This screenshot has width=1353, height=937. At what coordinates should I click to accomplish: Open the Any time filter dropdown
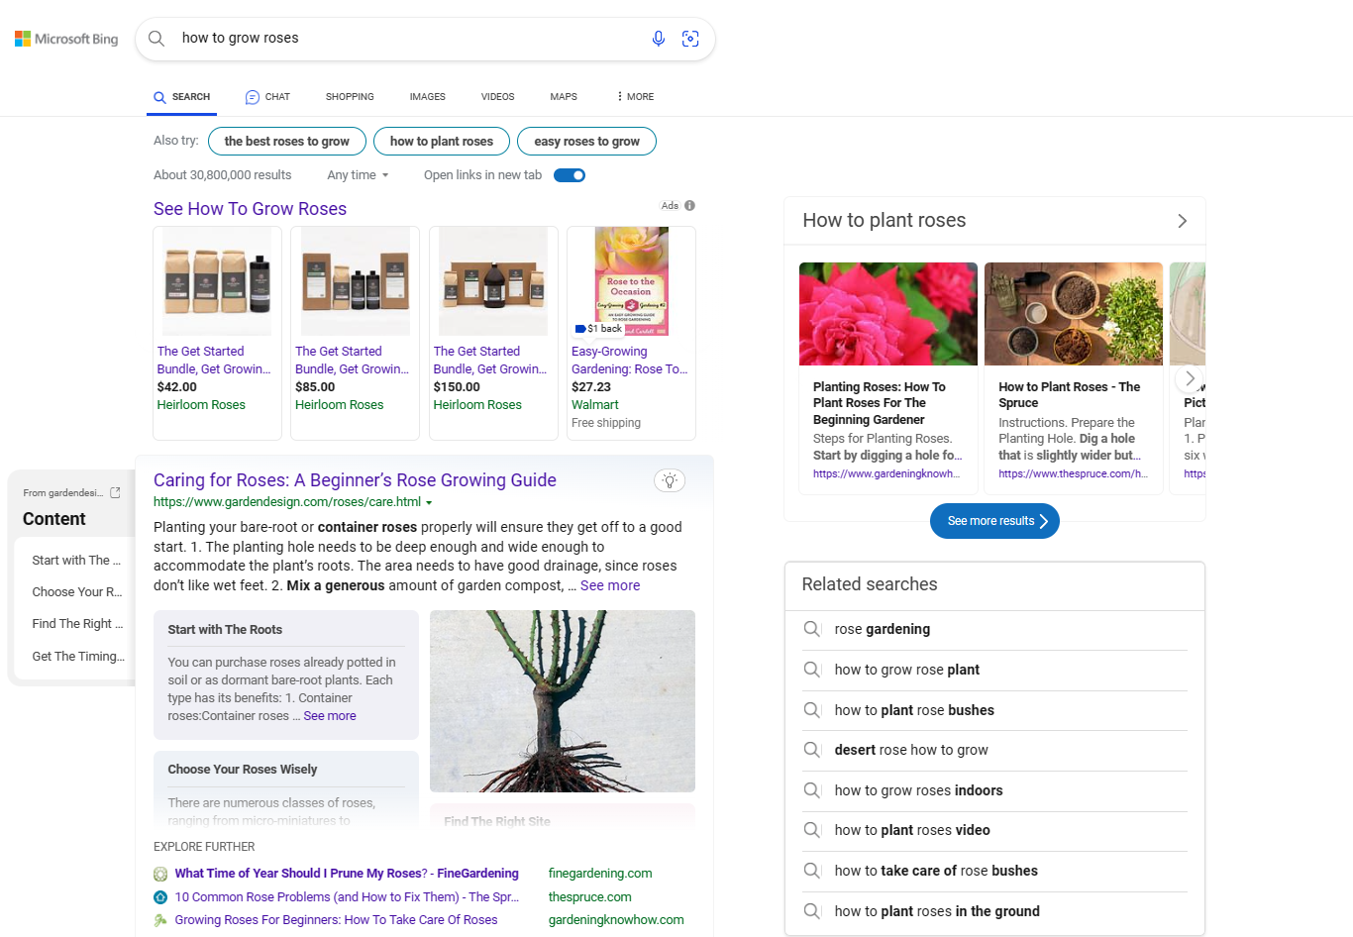tap(358, 175)
